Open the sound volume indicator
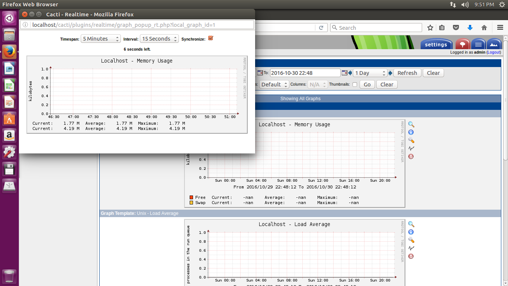This screenshot has height=286, width=508. (x=465, y=4)
